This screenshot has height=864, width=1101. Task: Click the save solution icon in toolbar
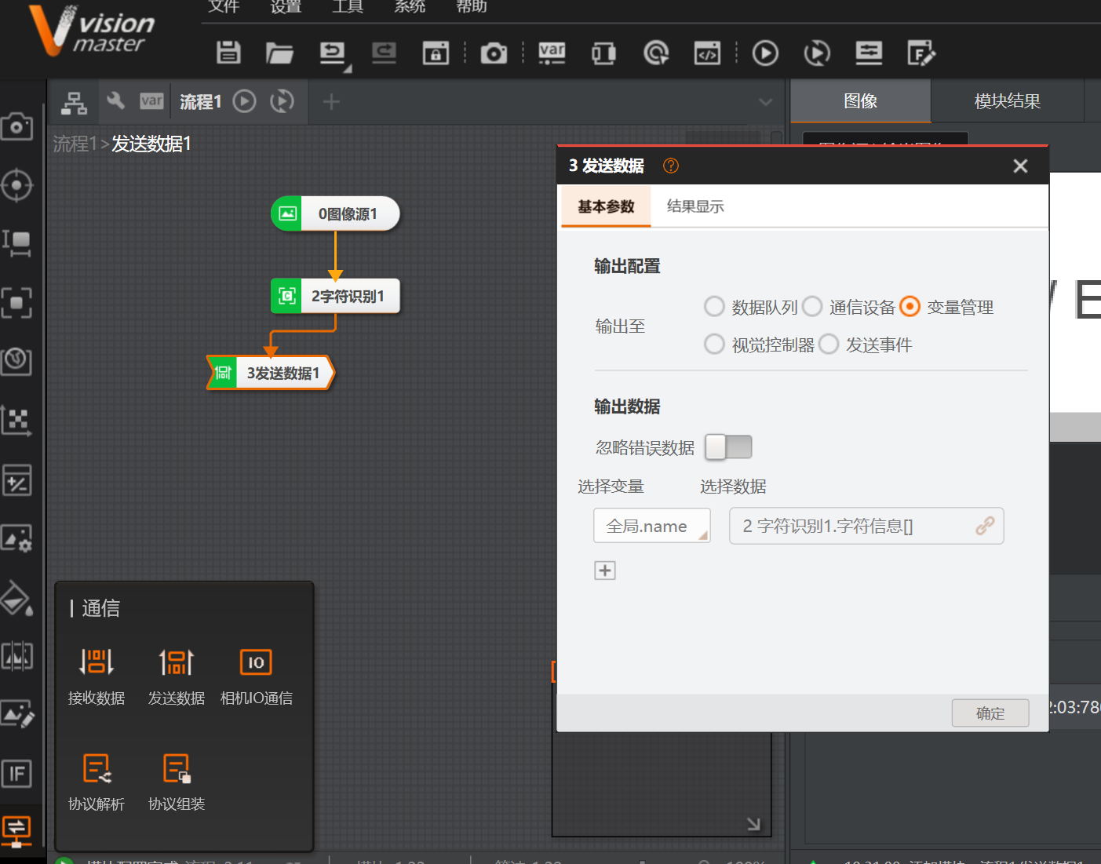[x=228, y=53]
